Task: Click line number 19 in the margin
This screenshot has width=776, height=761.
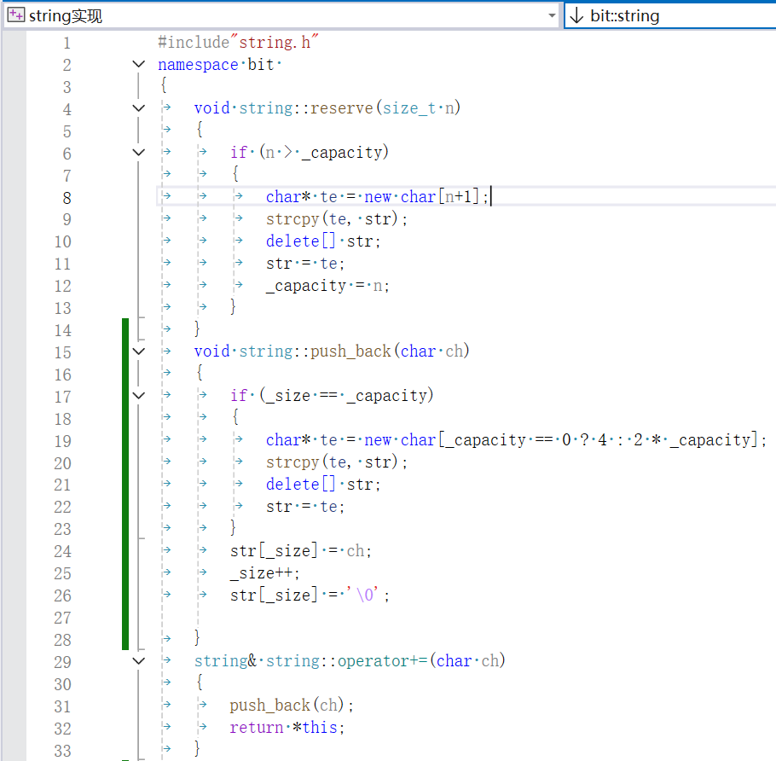Action: click(x=62, y=441)
